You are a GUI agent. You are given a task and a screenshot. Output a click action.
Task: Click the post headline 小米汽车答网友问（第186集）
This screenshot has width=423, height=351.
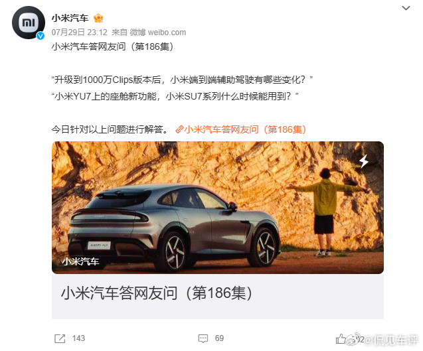pyautogui.click(x=112, y=46)
